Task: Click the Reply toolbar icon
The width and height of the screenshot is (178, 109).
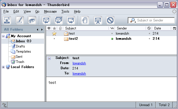Action: [x=46, y=20]
